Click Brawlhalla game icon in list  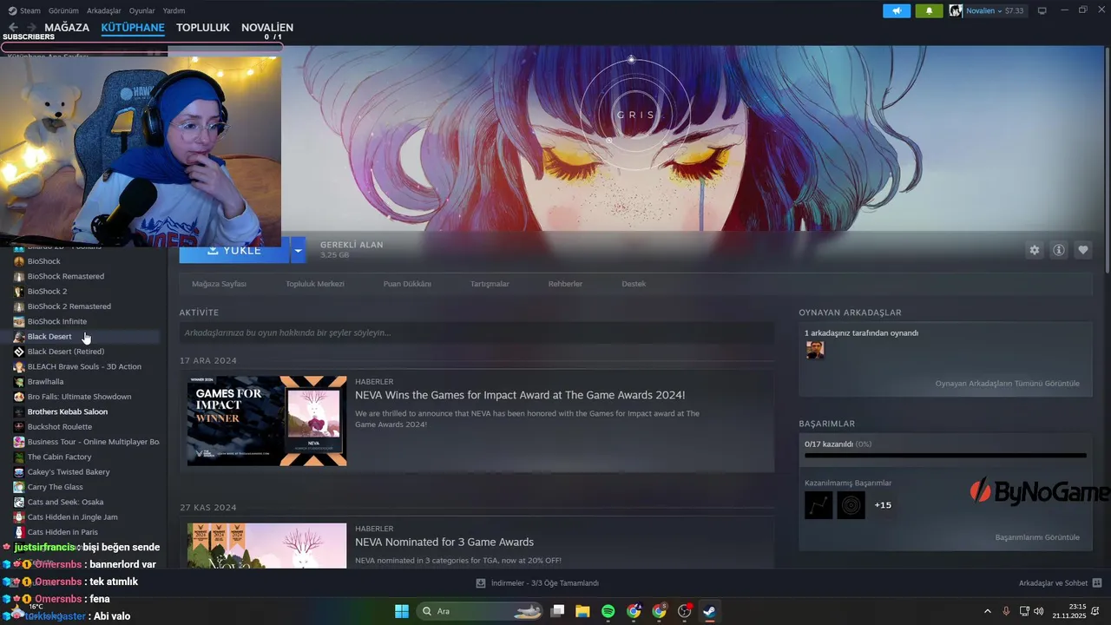(19, 382)
